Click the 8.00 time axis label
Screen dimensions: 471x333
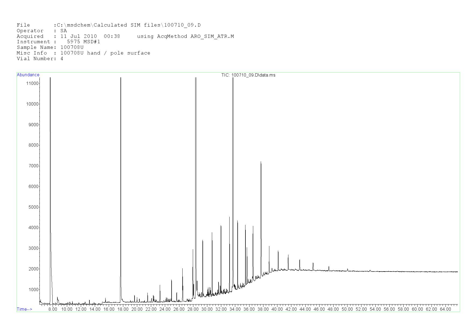point(53,309)
